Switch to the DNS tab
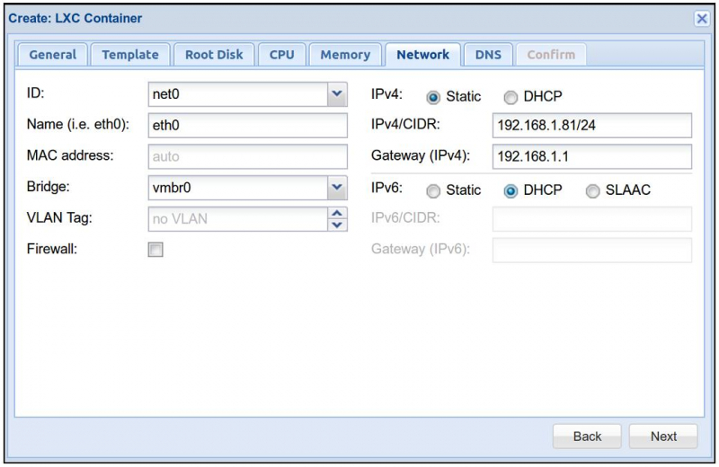This screenshot has height=467, width=719. click(488, 55)
